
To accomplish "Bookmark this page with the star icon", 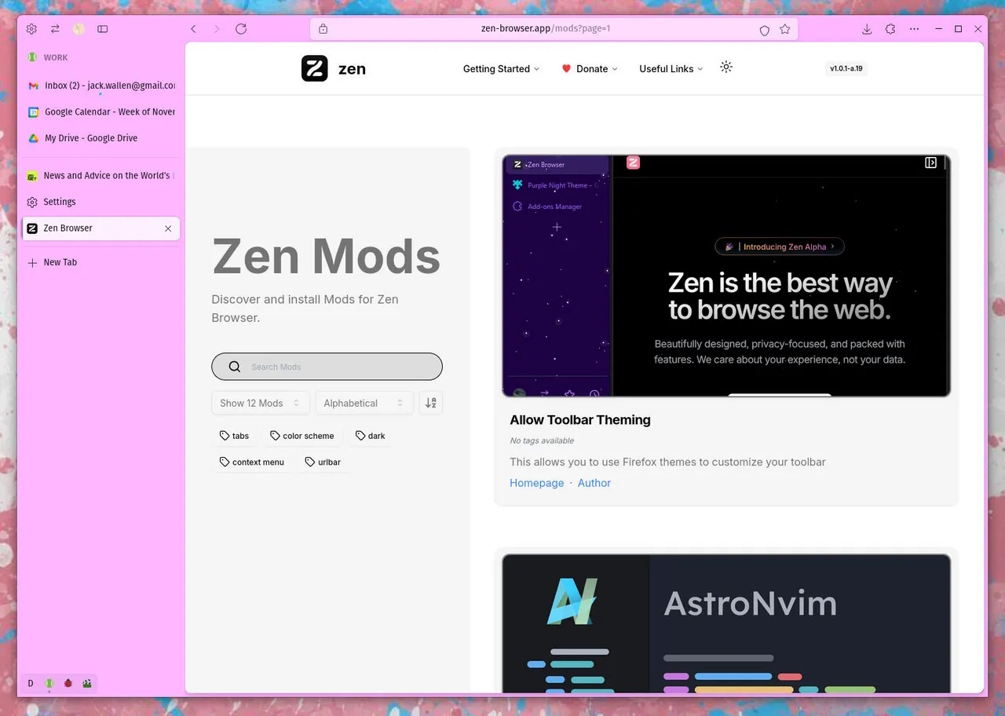I will 785,29.
